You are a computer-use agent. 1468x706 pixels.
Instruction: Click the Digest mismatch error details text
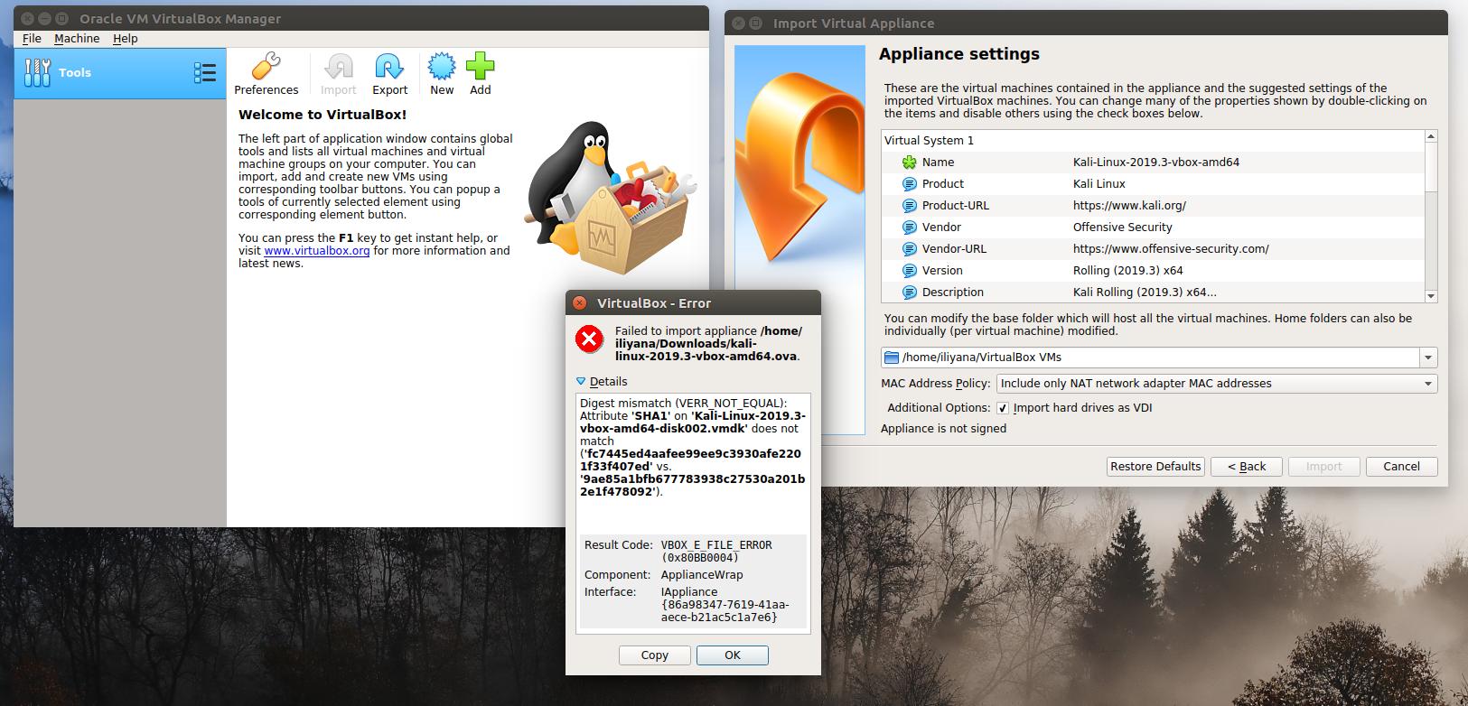[693, 448]
